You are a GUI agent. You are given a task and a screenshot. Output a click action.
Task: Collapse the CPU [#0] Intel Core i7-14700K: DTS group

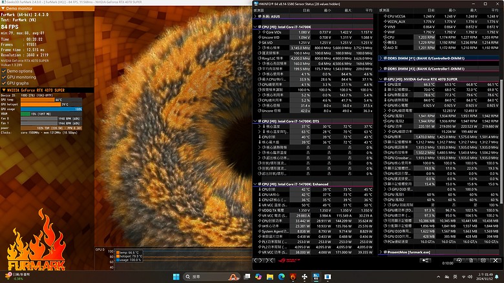point(255,121)
